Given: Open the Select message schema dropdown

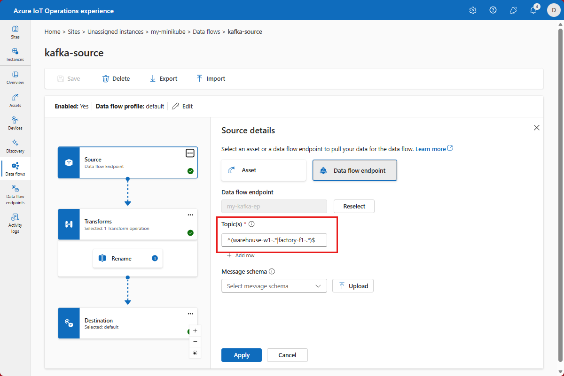Looking at the screenshot, I should 274,286.
